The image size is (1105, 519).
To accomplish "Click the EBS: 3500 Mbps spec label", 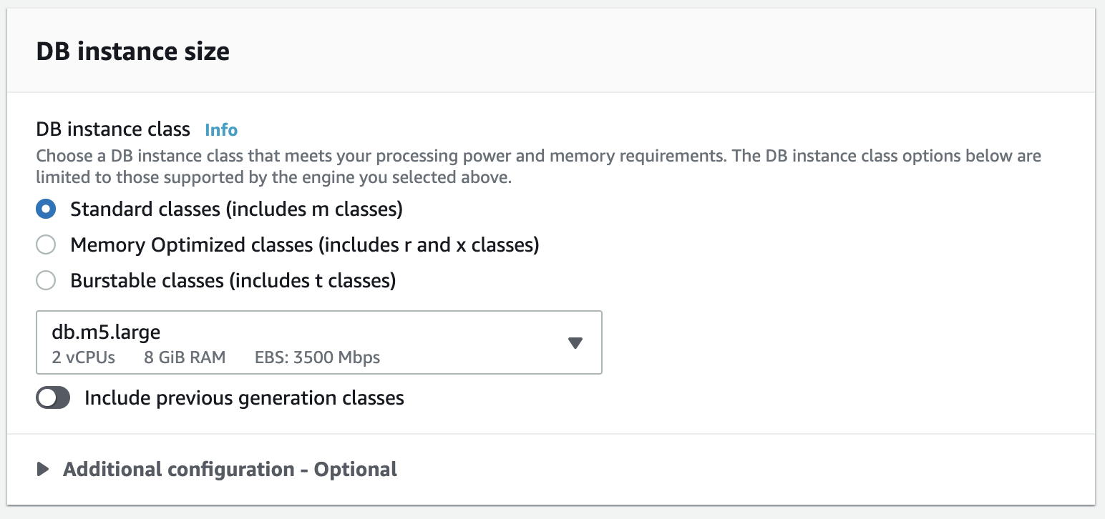I will tap(317, 357).
